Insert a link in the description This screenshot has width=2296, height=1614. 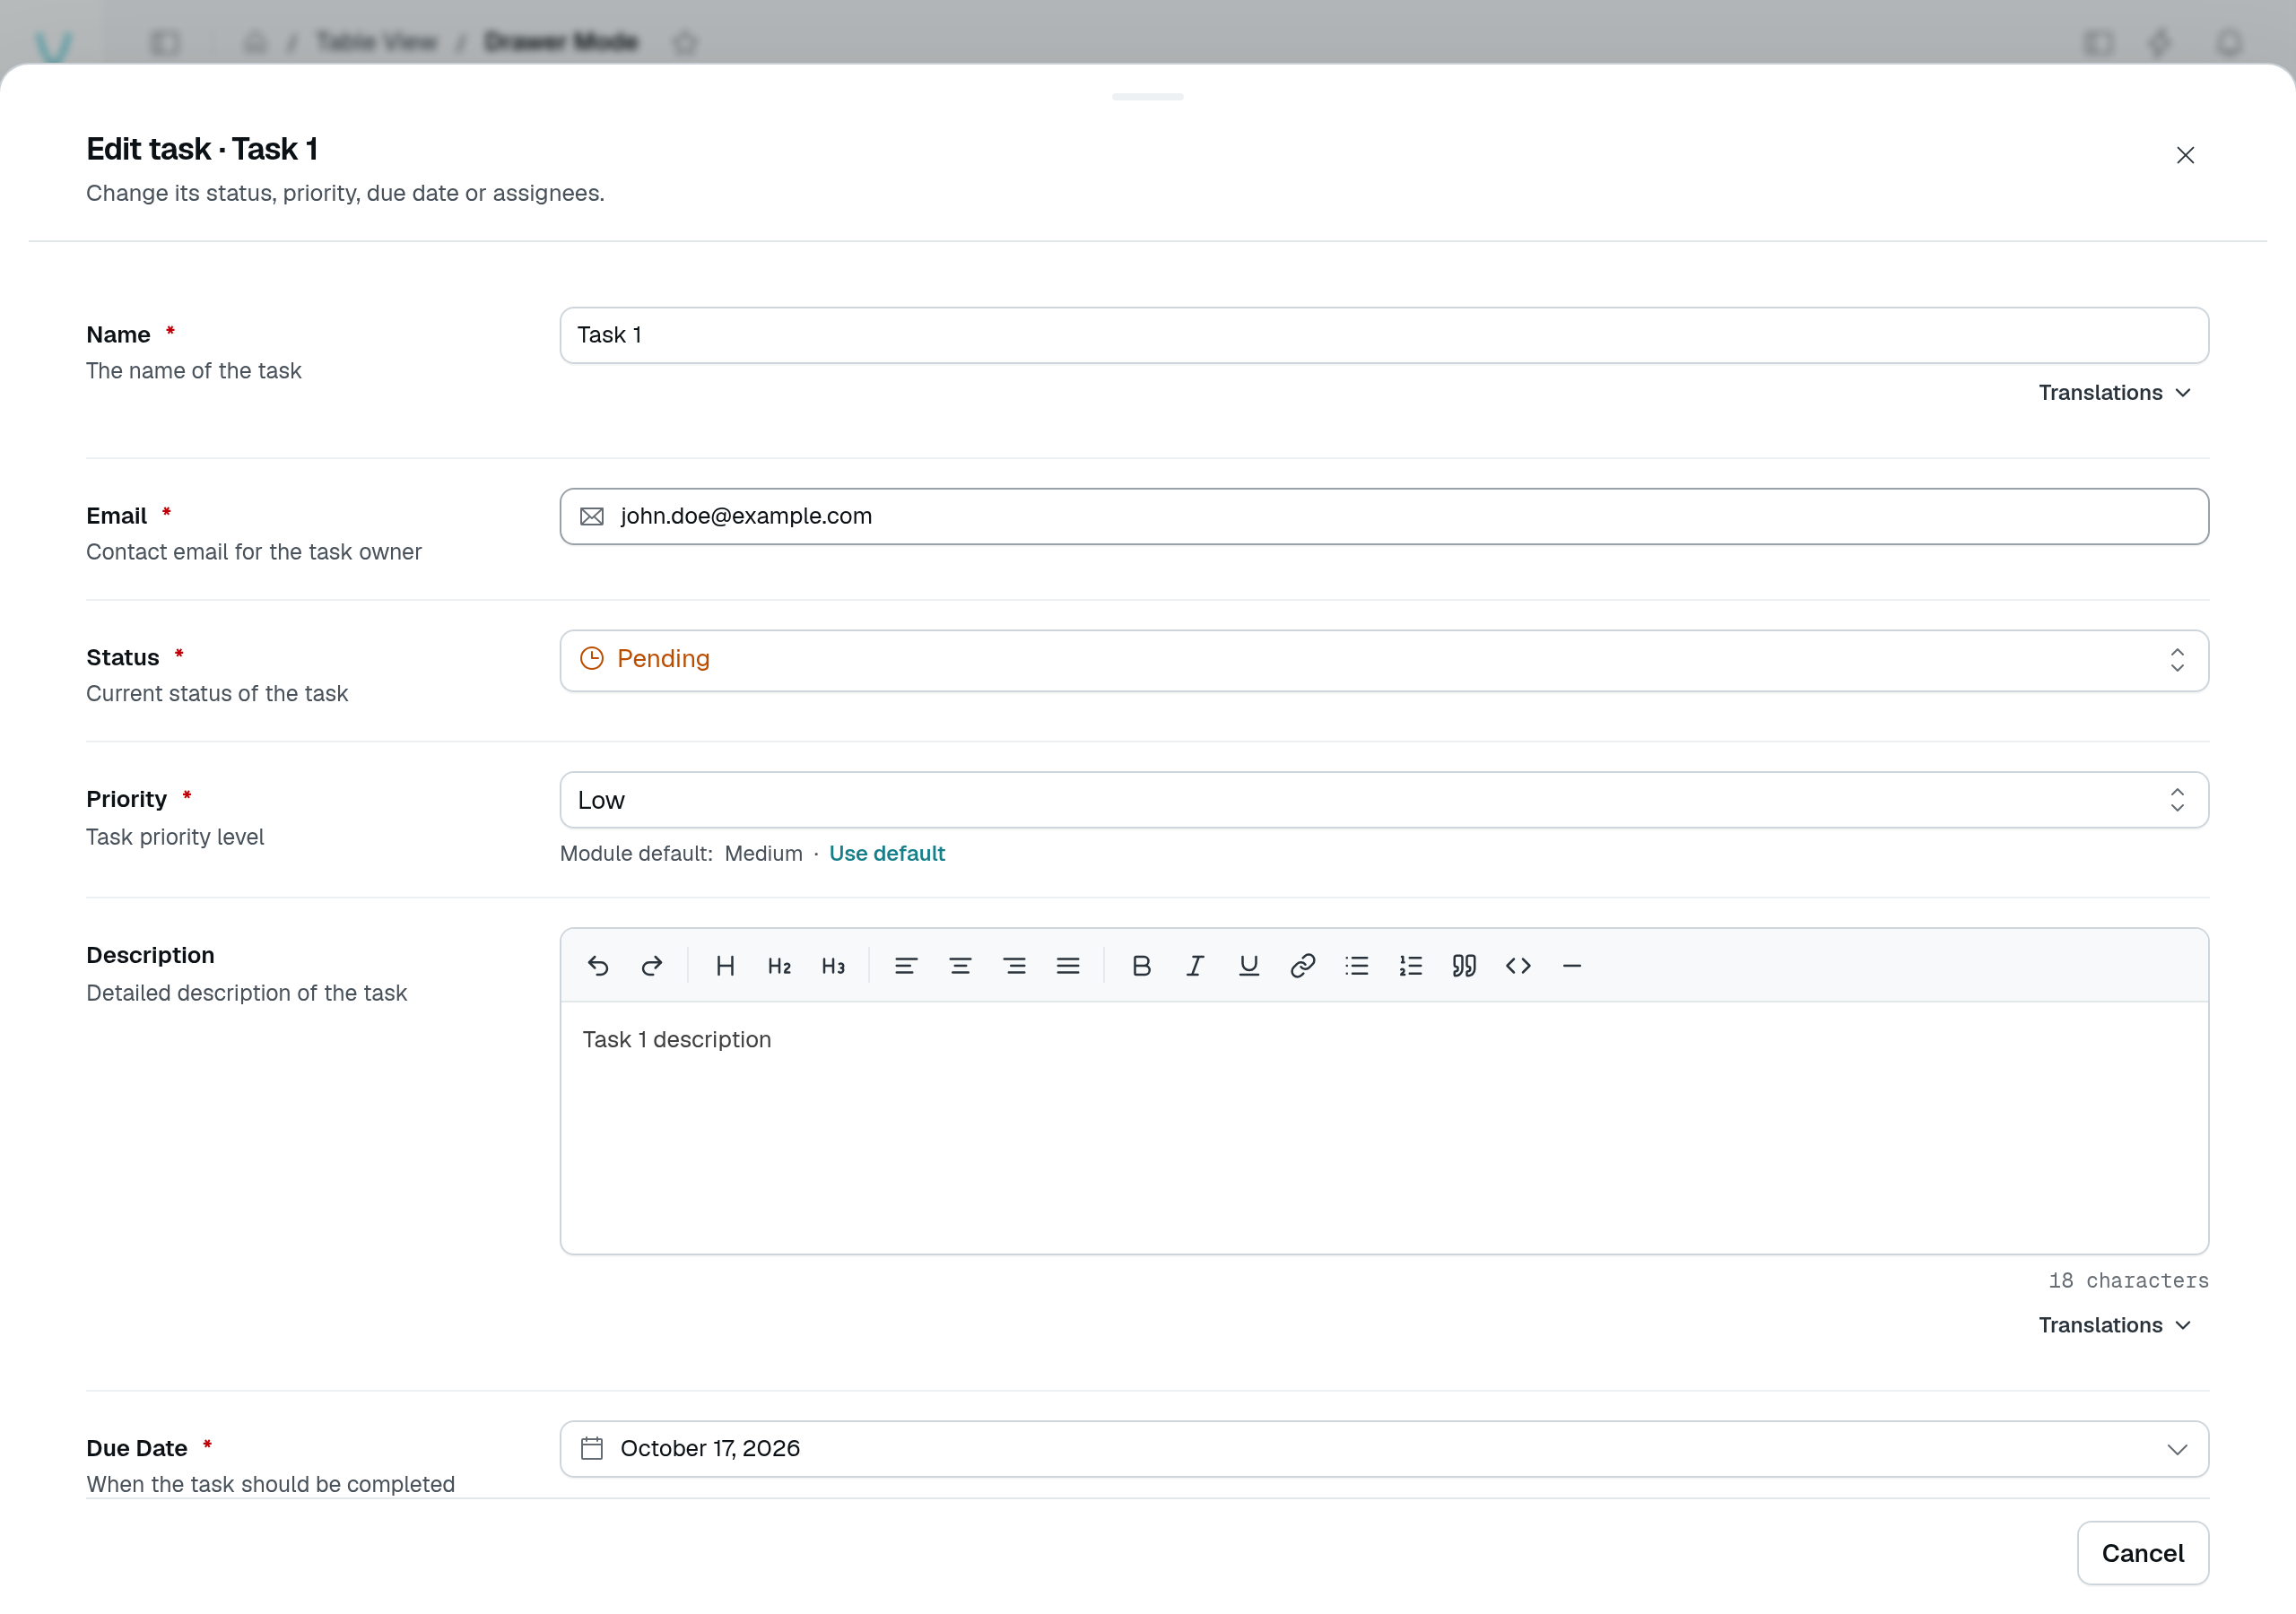click(1303, 965)
